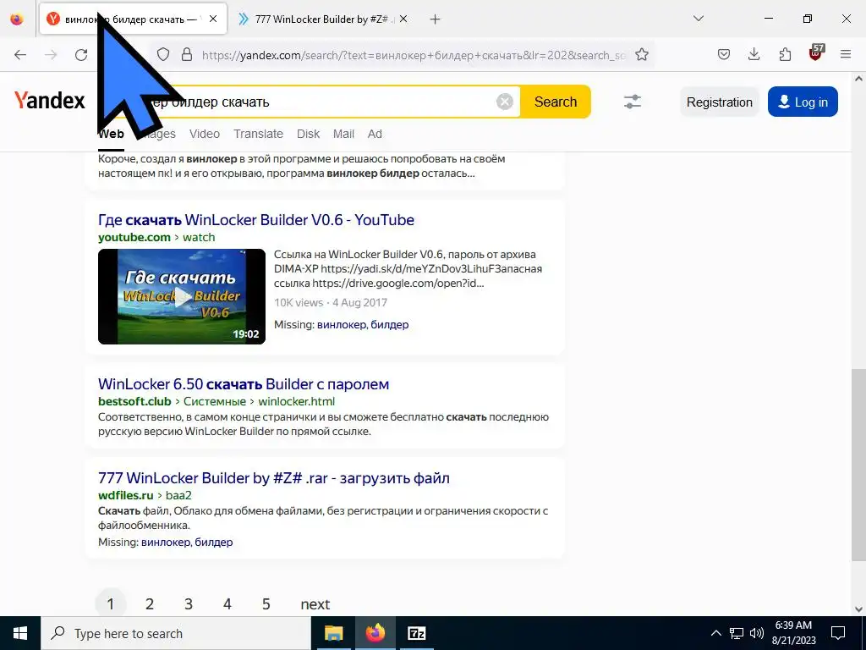Click the Registration button
The width and height of the screenshot is (866, 650).
pos(719,102)
